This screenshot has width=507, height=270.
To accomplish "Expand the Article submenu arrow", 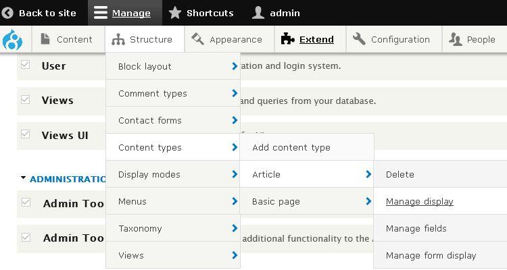I will tap(368, 174).
